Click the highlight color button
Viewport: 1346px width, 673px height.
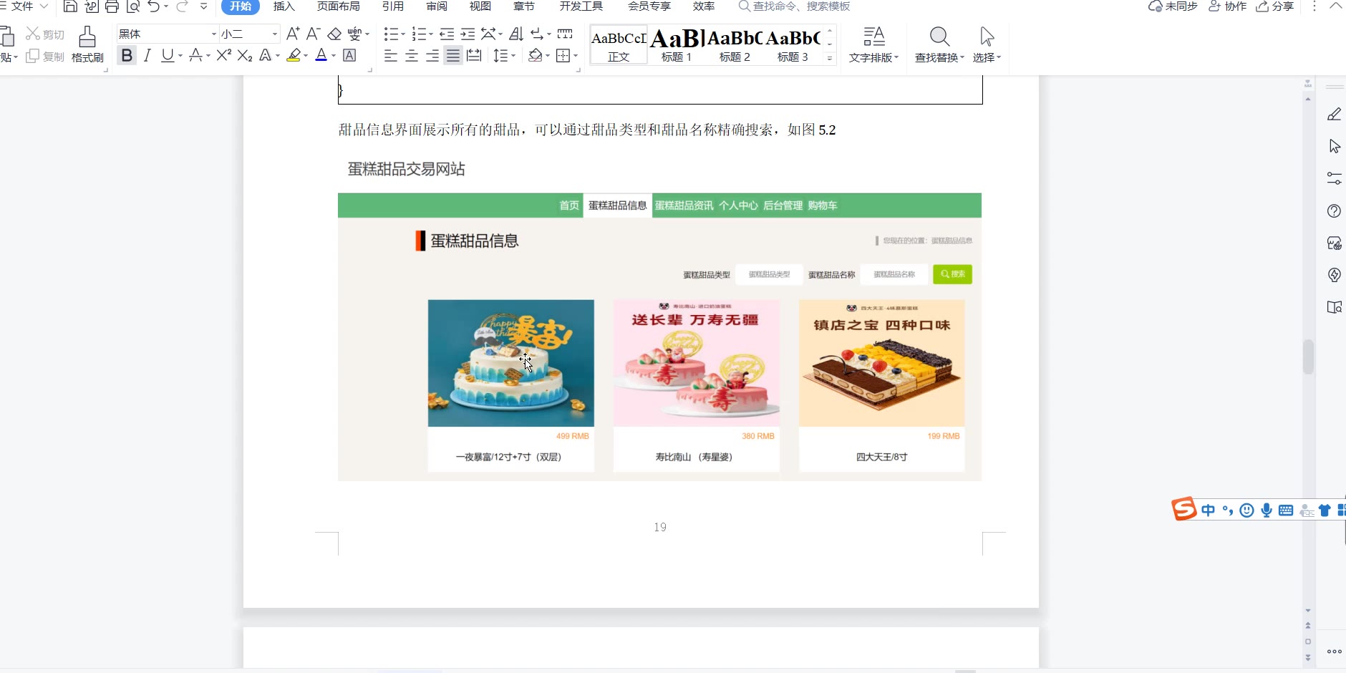pos(294,55)
